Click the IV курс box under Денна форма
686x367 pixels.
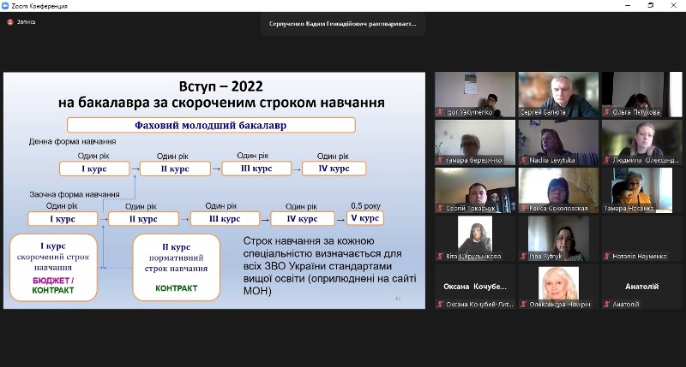point(334,169)
